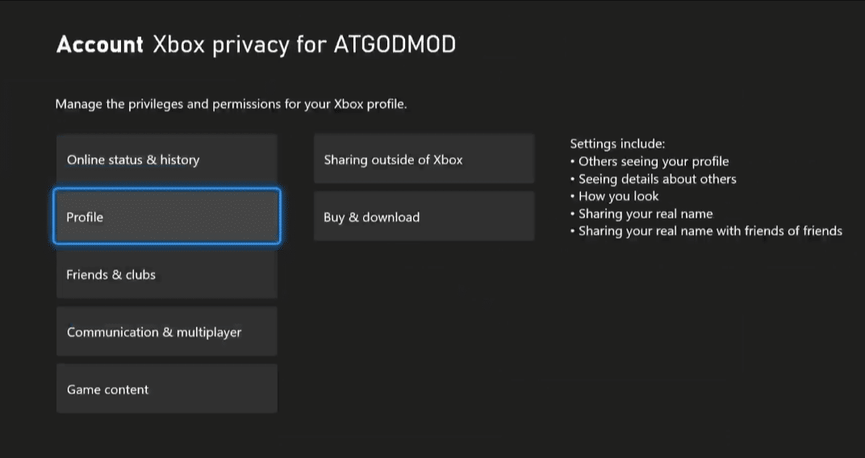
Task: Click 'Others seeing your profile' bullet
Action: click(x=650, y=161)
